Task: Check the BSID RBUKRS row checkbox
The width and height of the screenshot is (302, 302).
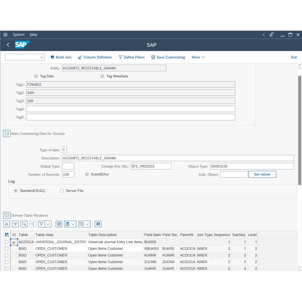Action: (x=6, y=249)
